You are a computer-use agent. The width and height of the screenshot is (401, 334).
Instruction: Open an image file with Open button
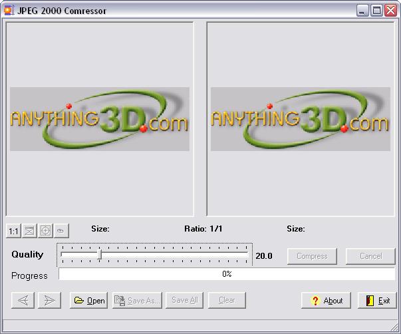[x=88, y=300]
